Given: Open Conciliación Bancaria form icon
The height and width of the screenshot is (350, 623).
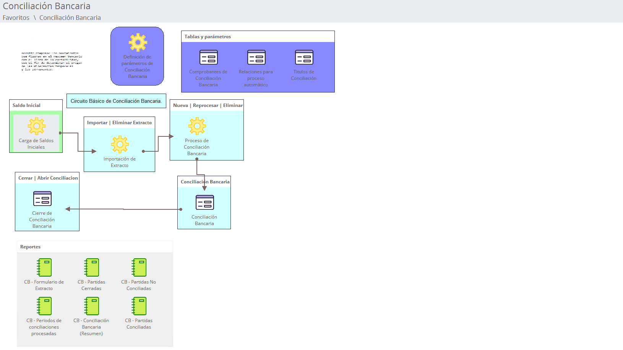Looking at the screenshot, I should click(204, 203).
